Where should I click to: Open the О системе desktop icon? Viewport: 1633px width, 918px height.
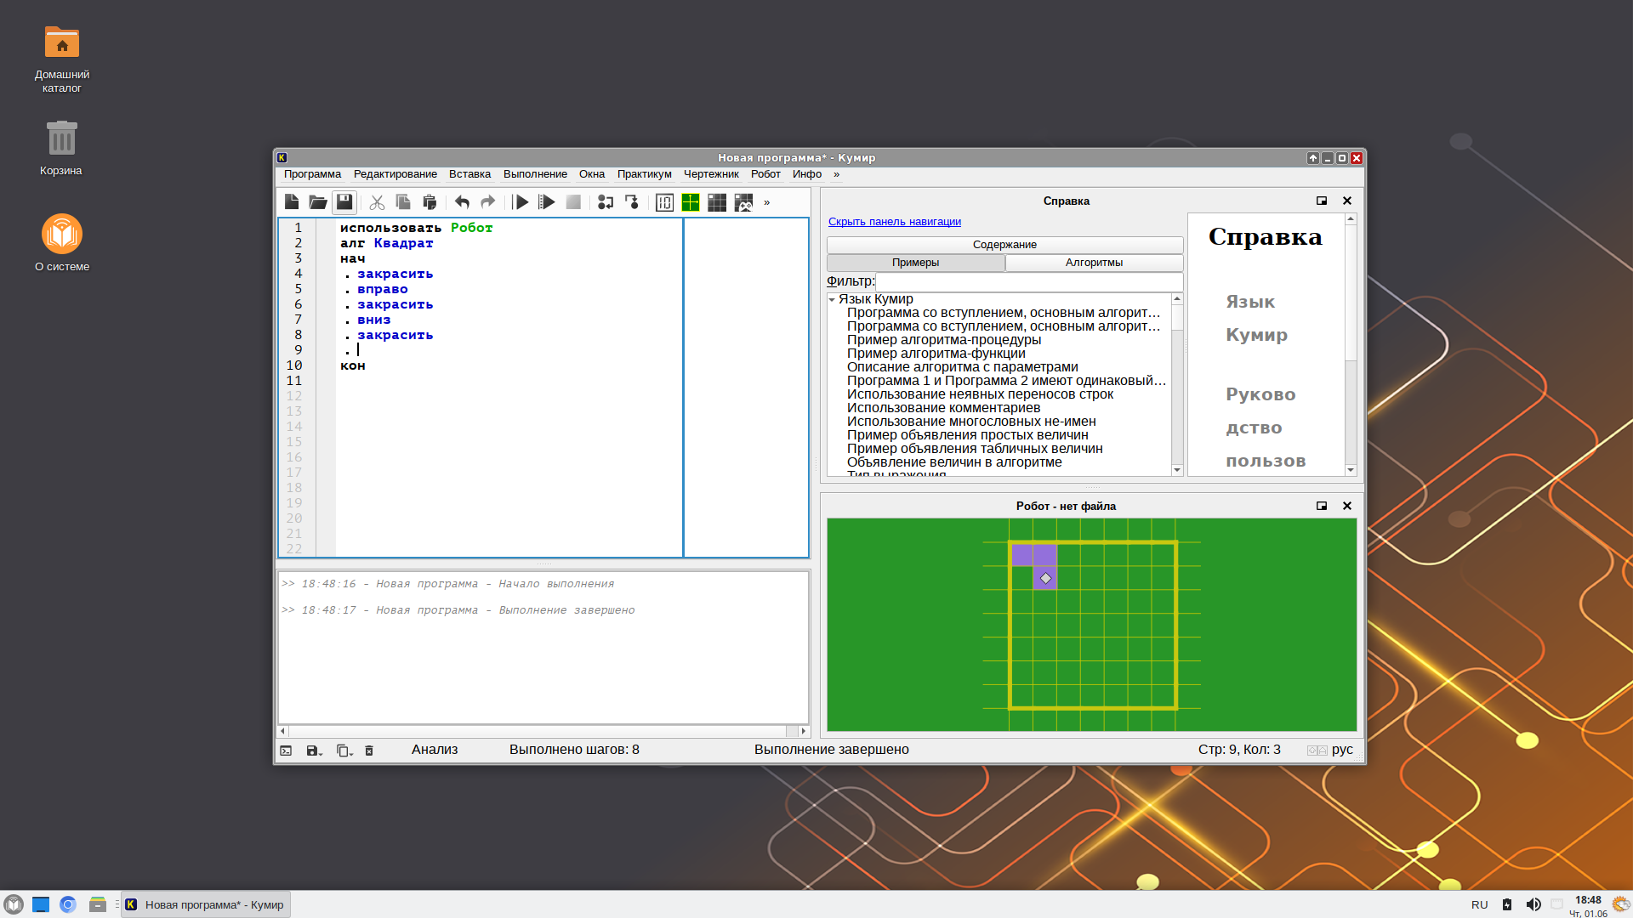62,243
